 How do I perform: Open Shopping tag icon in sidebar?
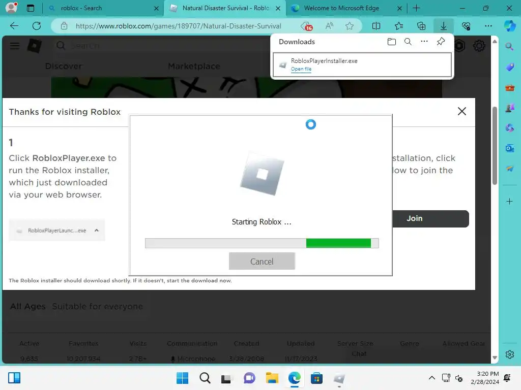tap(510, 67)
